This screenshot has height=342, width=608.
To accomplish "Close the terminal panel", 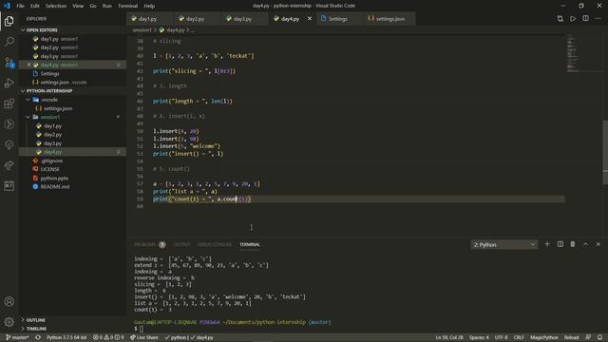I will click(598, 244).
